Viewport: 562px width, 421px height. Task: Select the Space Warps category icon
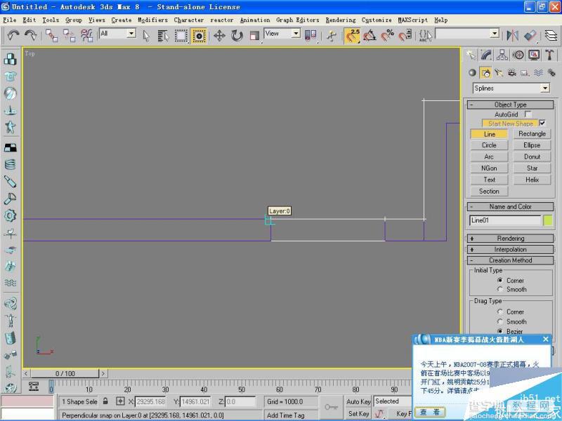coord(538,73)
